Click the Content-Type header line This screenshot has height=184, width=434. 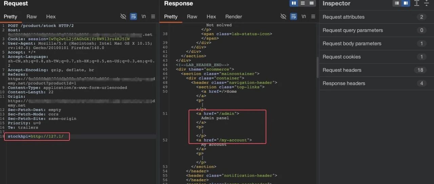tap(67, 88)
